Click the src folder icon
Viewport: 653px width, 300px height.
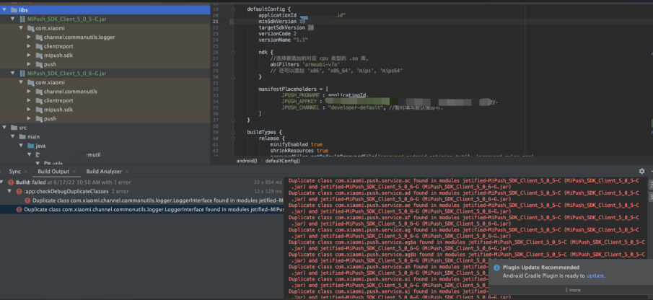pyautogui.click(x=14, y=128)
